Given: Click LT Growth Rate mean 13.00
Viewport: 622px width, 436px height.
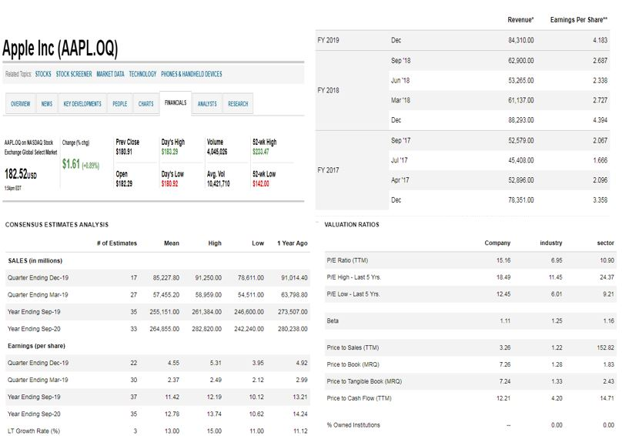Looking at the screenshot, I should [172, 431].
